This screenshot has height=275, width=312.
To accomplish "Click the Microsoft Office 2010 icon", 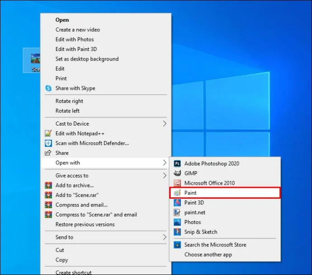I will point(177,183).
